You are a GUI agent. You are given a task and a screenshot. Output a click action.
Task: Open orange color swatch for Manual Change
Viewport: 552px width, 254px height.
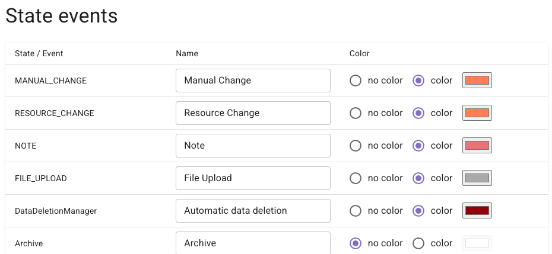pos(477,81)
